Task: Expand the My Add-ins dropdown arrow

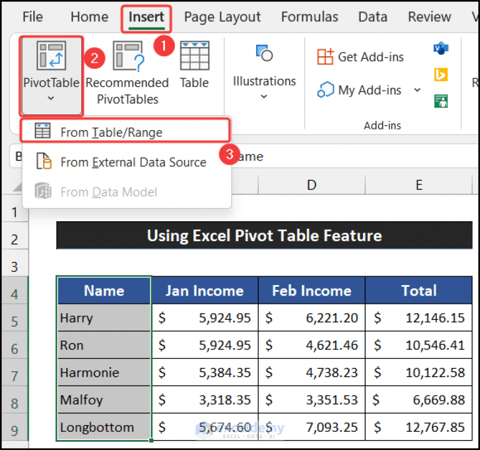Action: (417, 90)
